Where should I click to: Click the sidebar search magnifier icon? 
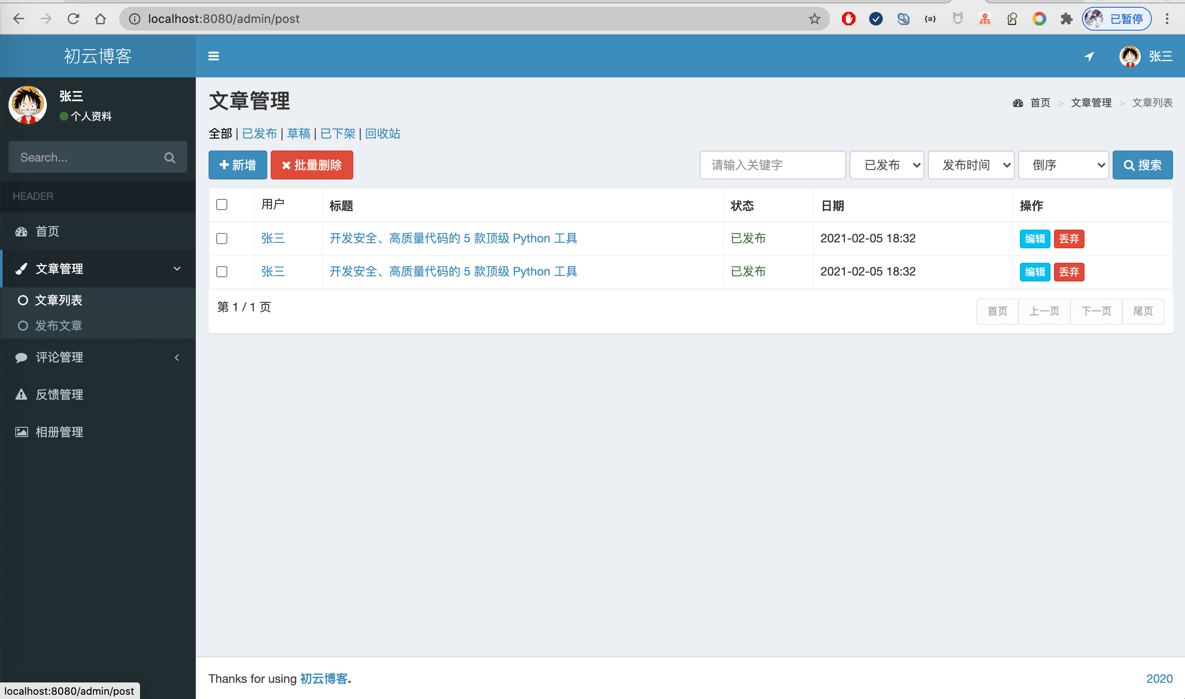pos(170,158)
